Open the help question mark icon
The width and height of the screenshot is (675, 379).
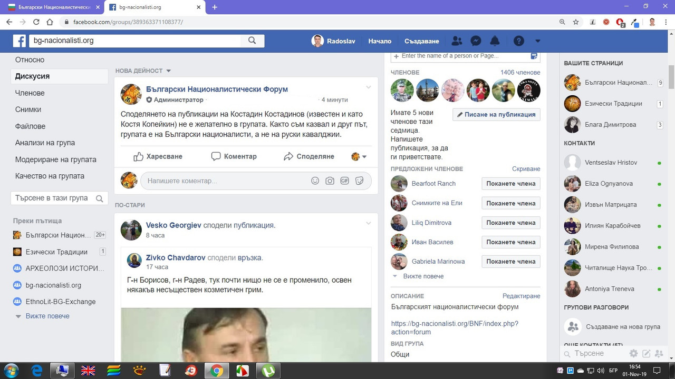519,41
